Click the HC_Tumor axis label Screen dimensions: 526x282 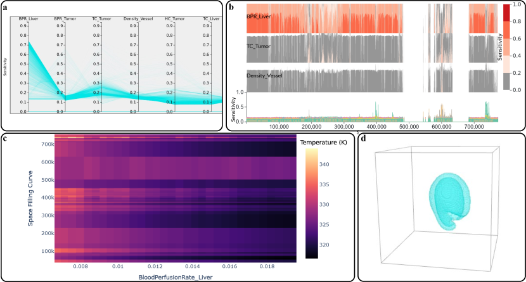[175, 19]
